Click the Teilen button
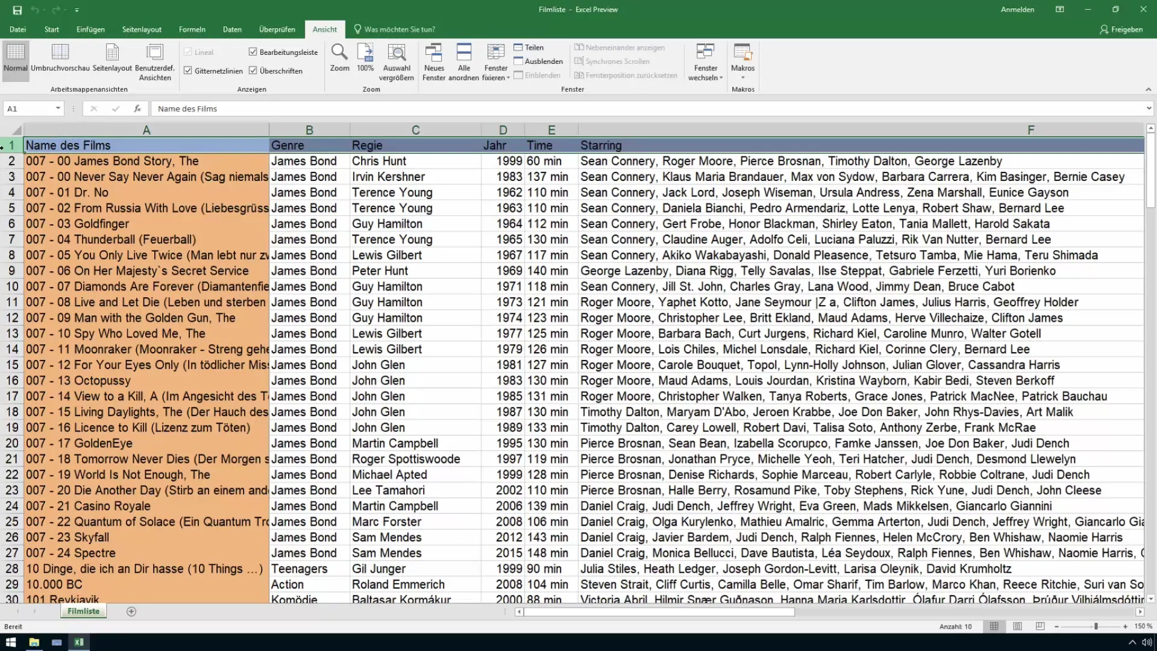The height and width of the screenshot is (651, 1157). click(533, 47)
